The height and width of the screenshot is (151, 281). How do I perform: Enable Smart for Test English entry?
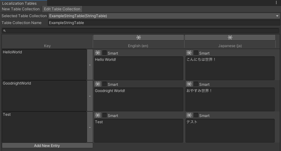click(105, 115)
